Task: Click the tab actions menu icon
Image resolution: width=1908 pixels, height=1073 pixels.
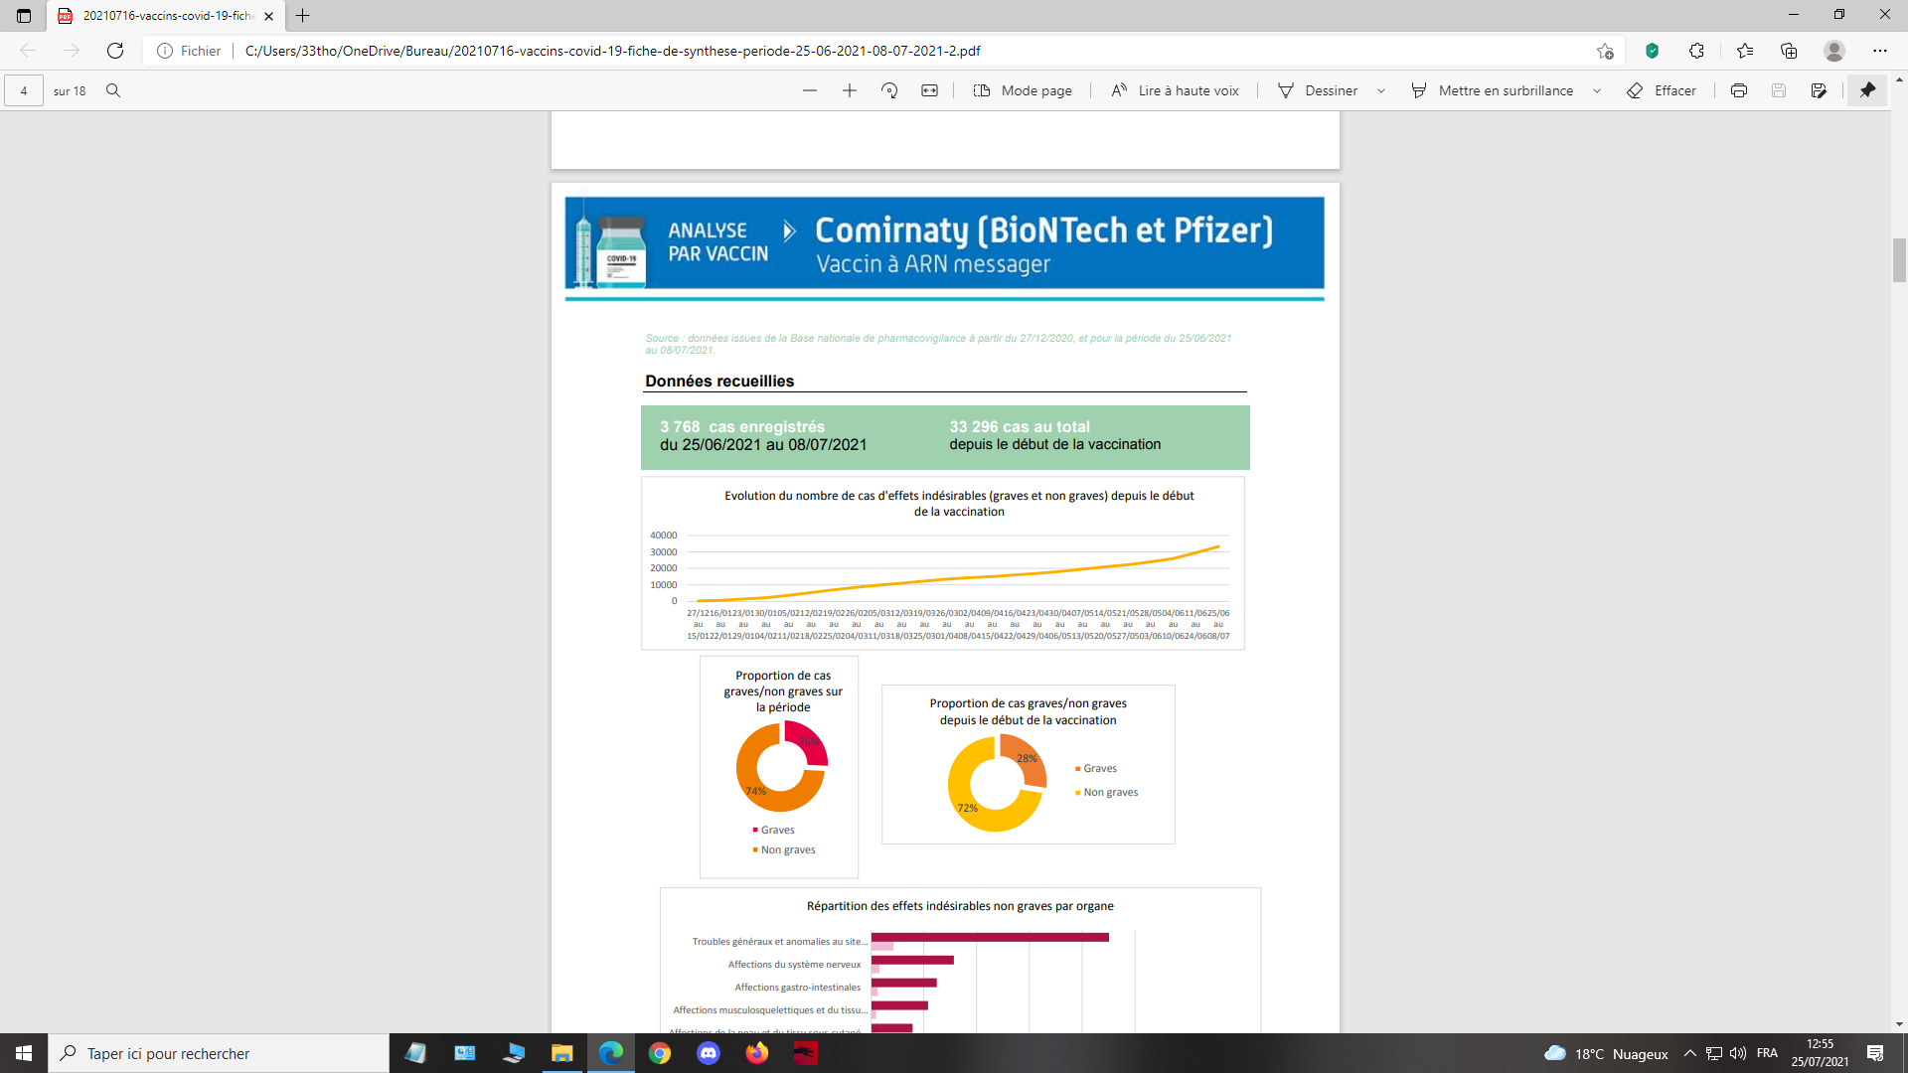Action: pyautogui.click(x=24, y=16)
